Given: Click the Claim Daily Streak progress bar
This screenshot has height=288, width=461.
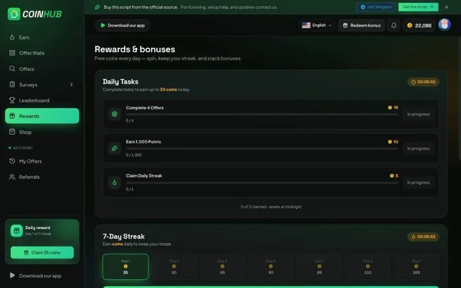Looking at the screenshot, I should (x=262, y=183).
